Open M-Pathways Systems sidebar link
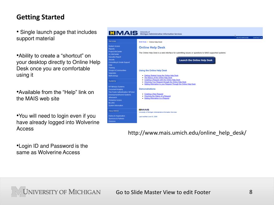This screenshot has width=274, height=205. click(x=116, y=87)
